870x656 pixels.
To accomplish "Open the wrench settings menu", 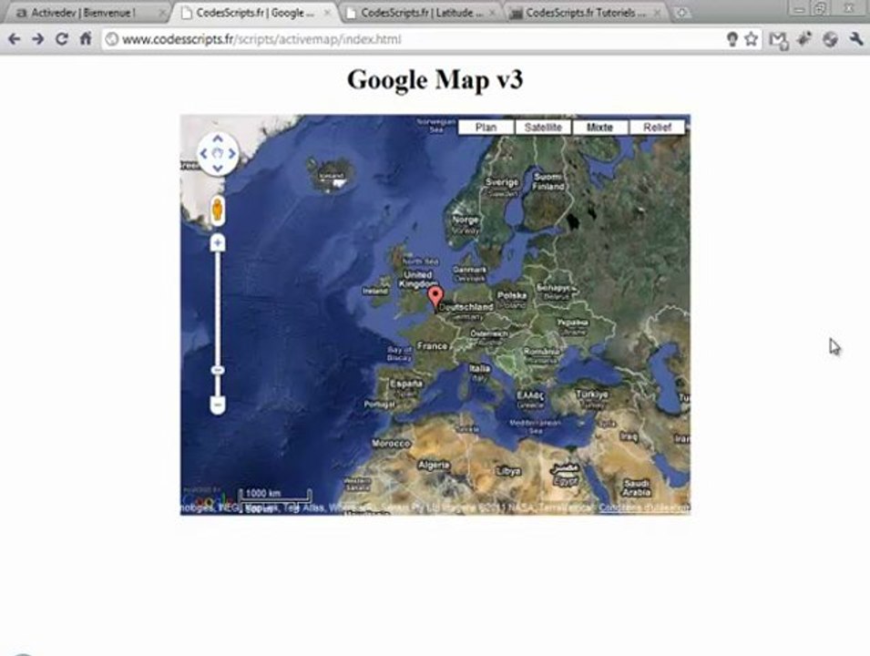I will click(856, 39).
